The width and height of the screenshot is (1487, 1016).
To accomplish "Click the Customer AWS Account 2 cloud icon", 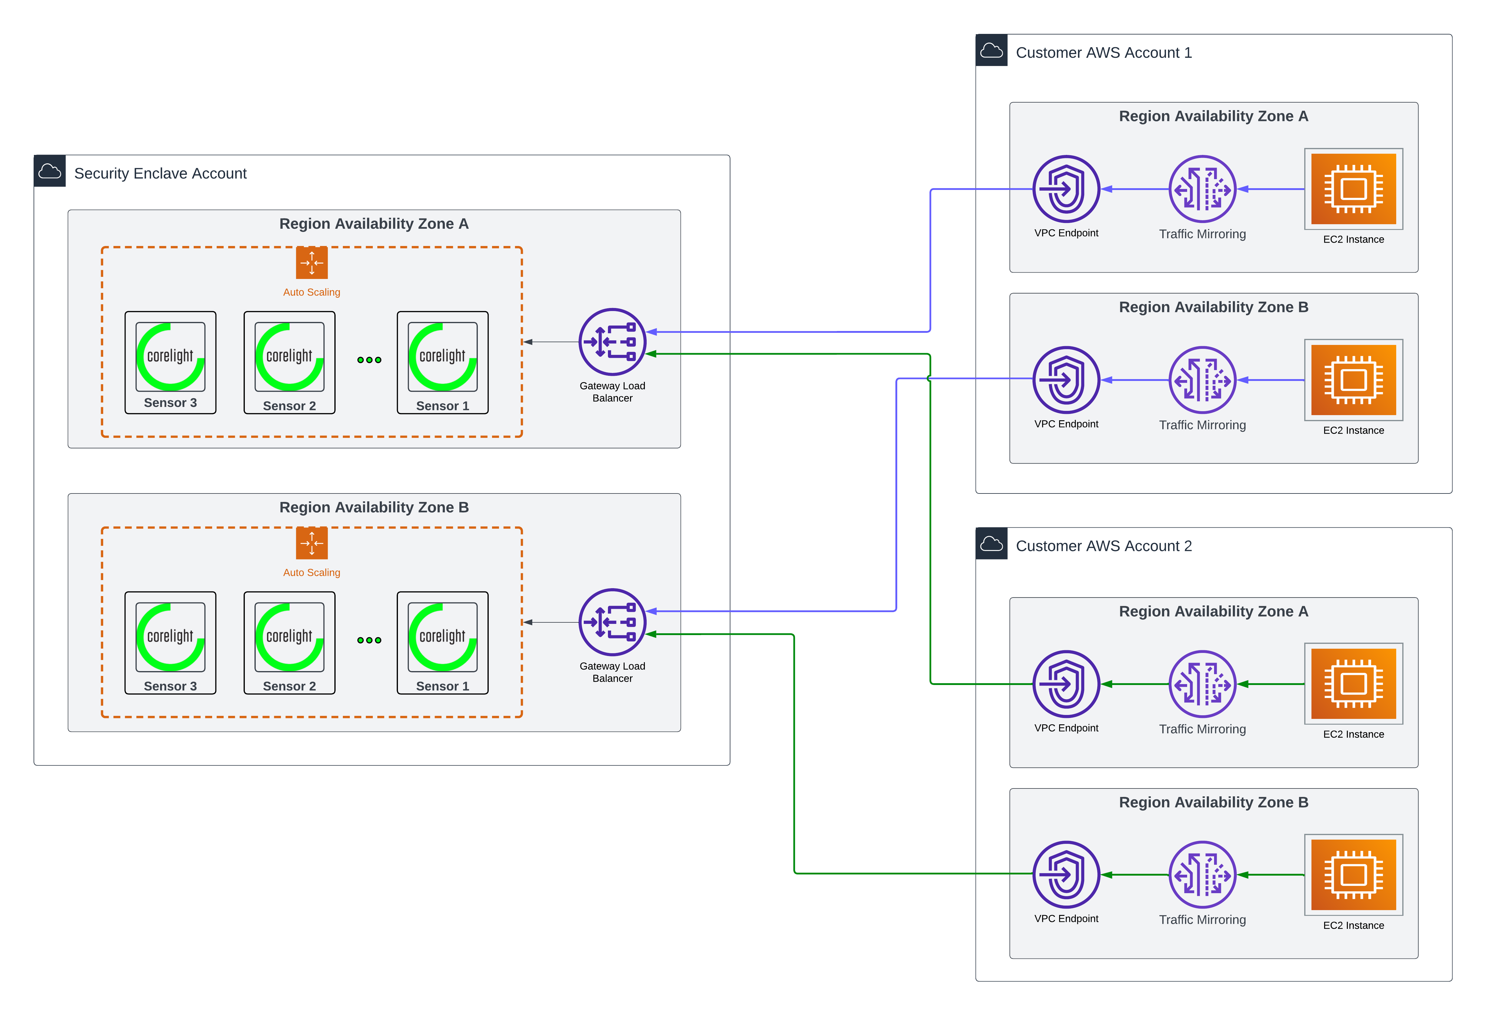I will coord(991,544).
